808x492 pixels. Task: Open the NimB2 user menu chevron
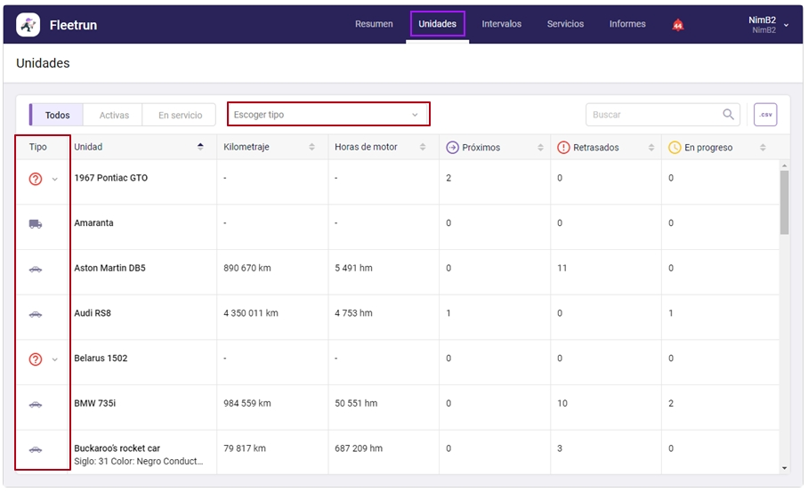pos(787,25)
